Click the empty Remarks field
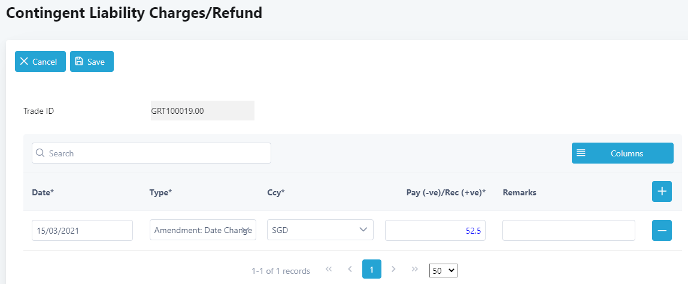This screenshot has width=688, height=284. point(569,231)
